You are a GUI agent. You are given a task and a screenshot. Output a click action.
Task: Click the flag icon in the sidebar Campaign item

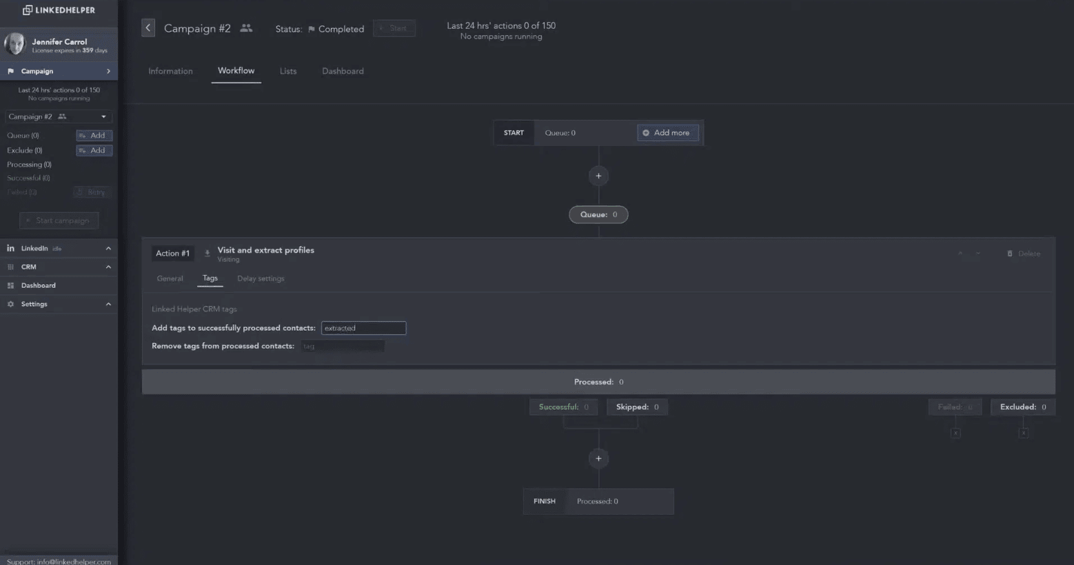tap(10, 71)
